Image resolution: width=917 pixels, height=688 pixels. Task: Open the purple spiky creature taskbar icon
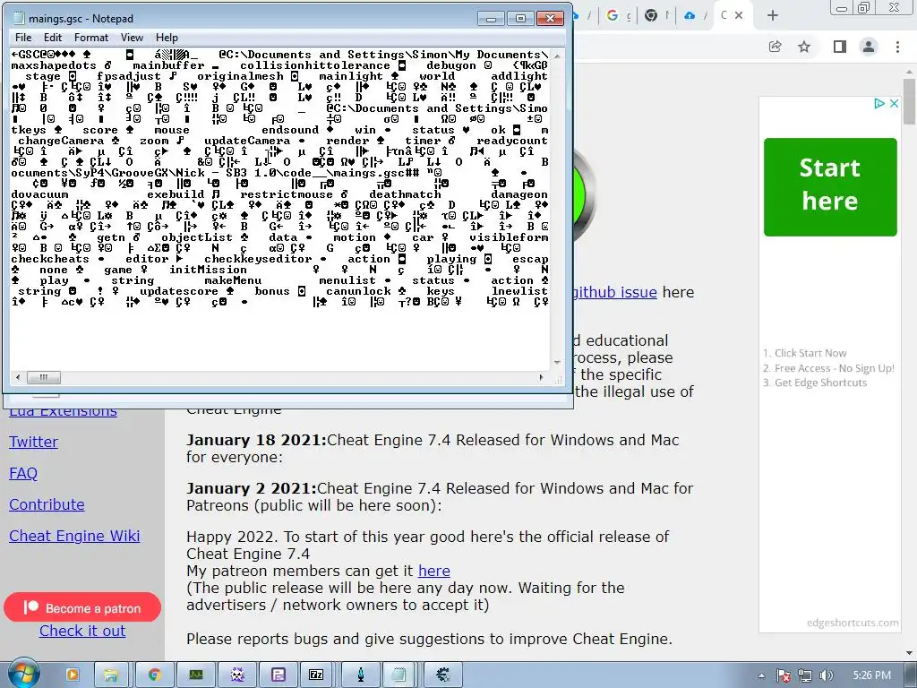(236, 675)
